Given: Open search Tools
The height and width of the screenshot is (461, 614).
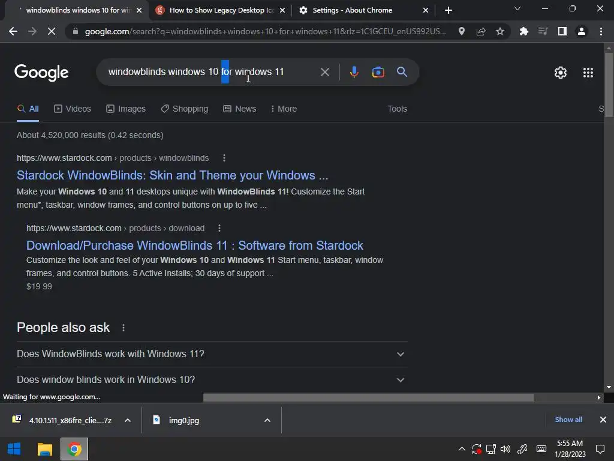Looking at the screenshot, I should click(x=397, y=109).
